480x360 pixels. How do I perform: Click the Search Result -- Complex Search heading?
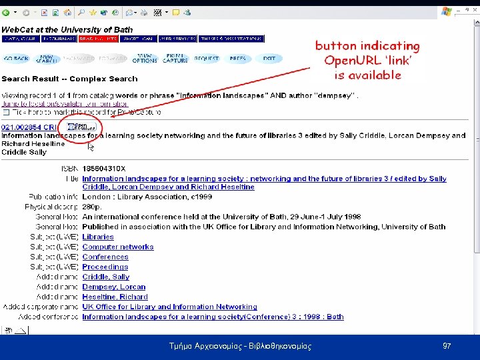tap(69, 79)
